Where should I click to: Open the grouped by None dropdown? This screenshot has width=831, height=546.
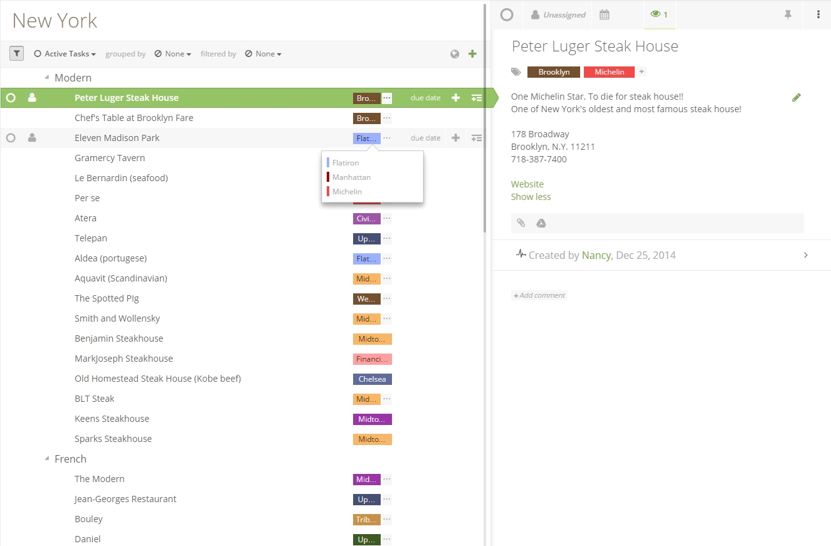pyautogui.click(x=173, y=54)
